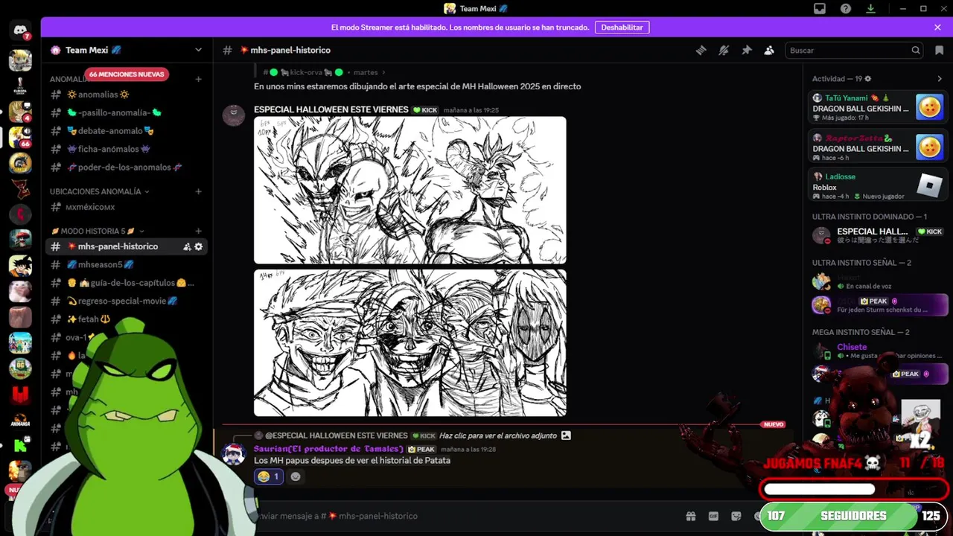Click the green download update icon
The image size is (953, 536).
tap(871, 9)
